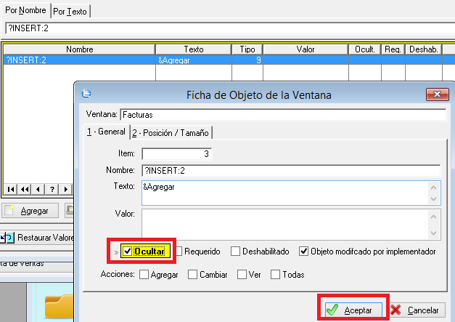Screen dimensions: 455x322
Task: Go to first record in navigation bar
Action: pyautogui.click(x=11, y=189)
